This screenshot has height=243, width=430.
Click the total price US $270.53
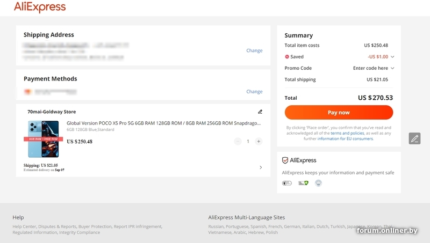[375, 98]
